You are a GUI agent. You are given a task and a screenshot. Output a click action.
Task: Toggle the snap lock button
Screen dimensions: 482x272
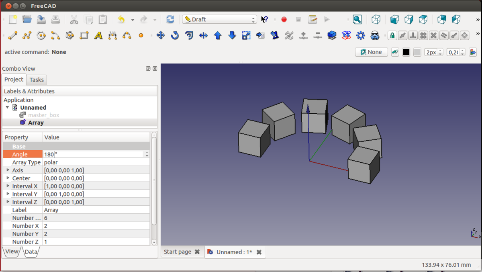392,35
